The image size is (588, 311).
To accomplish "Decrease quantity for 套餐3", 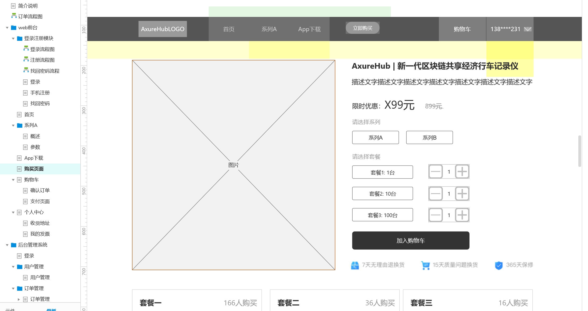I will tap(436, 215).
